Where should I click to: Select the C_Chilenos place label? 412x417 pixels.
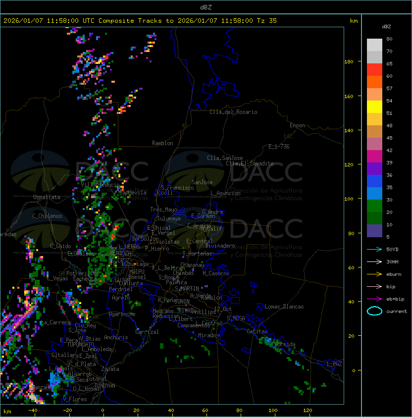(x=47, y=216)
